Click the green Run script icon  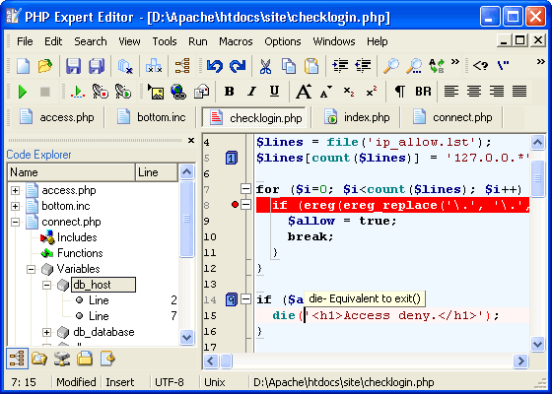click(22, 92)
